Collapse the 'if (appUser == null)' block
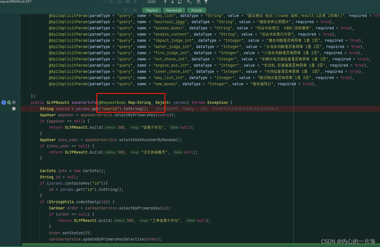Viewport: 380px width, 247px height. 20,121
